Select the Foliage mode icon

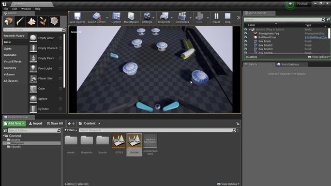pyautogui.click(x=43, y=21)
